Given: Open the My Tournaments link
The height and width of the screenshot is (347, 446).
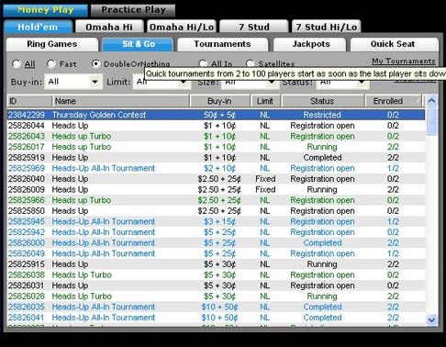Looking at the screenshot, I should click(x=404, y=62).
